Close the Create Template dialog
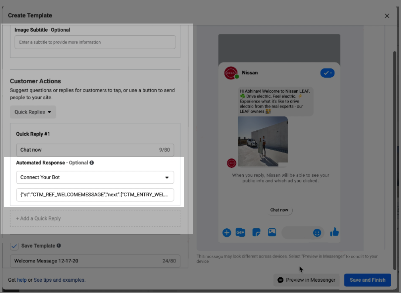This screenshot has width=401, height=293. [x=387, y=16]
